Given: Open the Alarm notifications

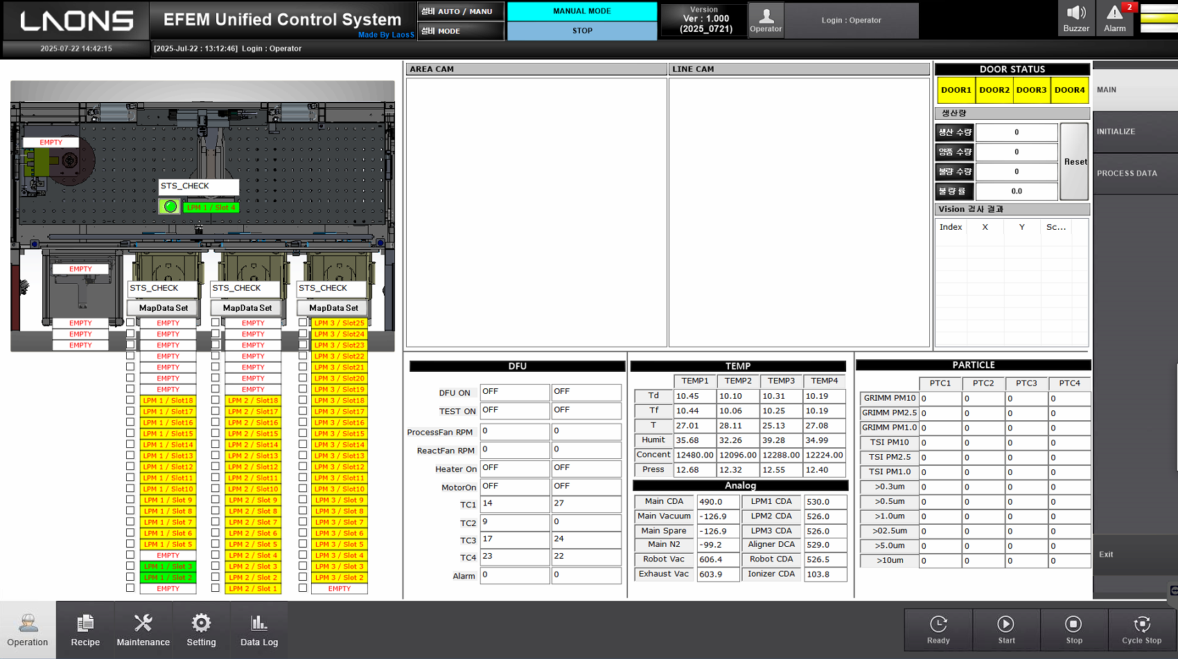Looking at the screenshot, I should click(x=1114, y=18).
